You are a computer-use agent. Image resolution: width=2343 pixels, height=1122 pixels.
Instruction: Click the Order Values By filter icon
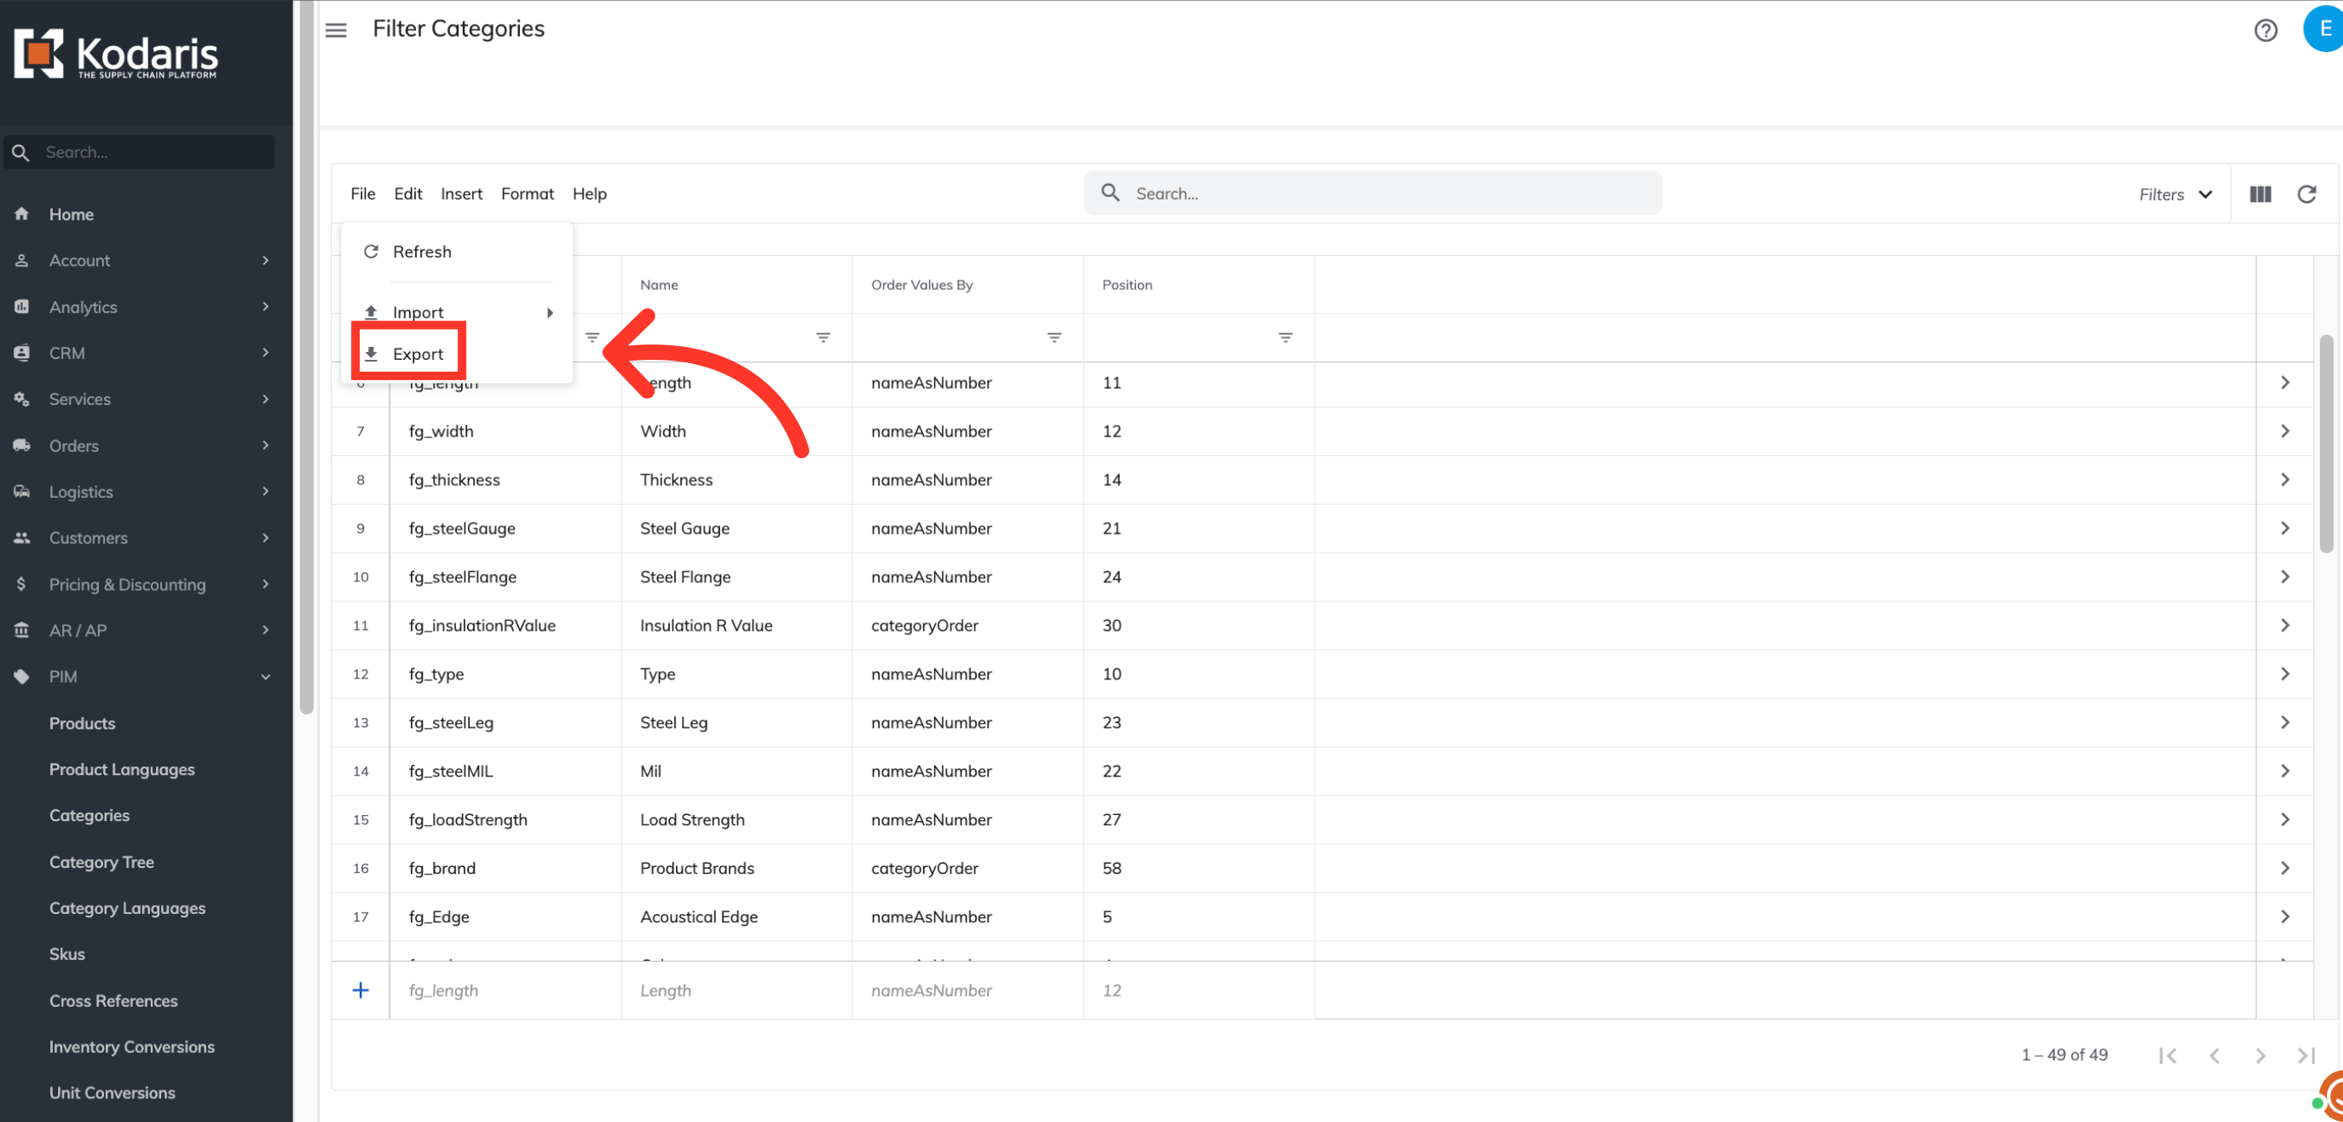point(1054,338)
